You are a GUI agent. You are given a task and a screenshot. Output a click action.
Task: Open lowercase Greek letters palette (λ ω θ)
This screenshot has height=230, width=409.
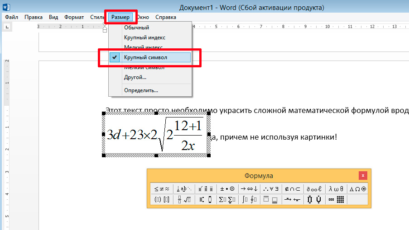[x=336, y=189]
